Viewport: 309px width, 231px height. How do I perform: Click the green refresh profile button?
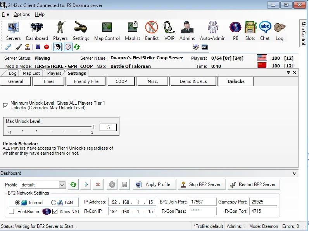coord(73,184)
